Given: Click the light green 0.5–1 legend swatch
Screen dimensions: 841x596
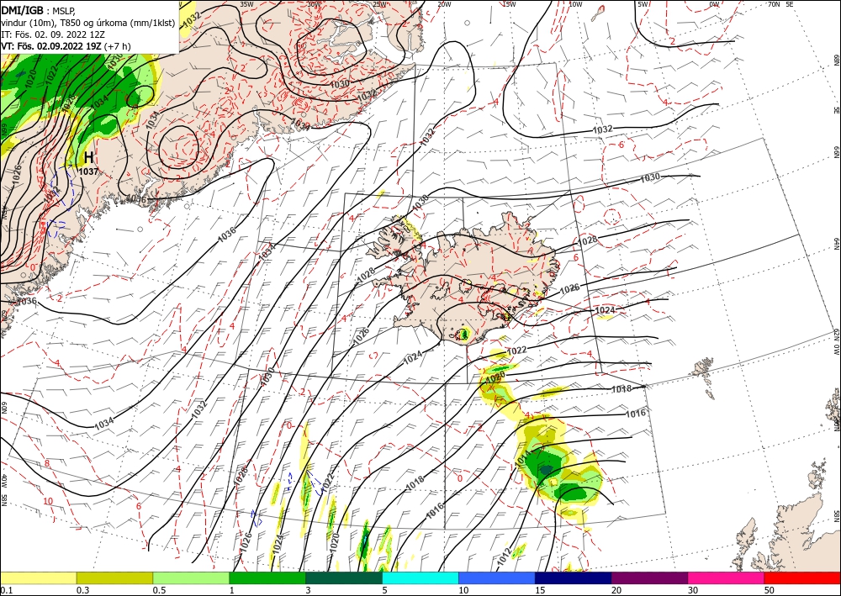Looking at the screenshot, I should [x=191, y=578].
